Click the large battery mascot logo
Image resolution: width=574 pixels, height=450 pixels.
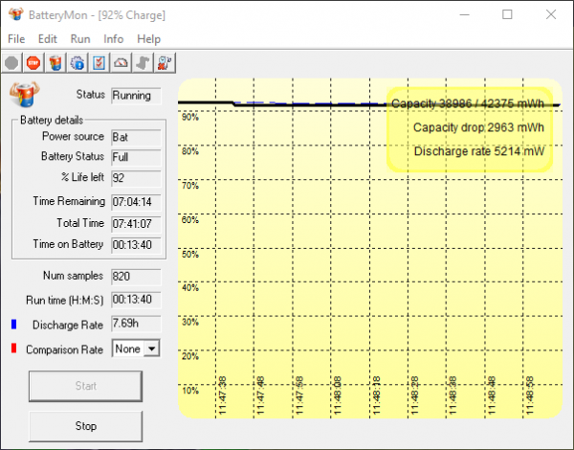click(x=25, y=94)
